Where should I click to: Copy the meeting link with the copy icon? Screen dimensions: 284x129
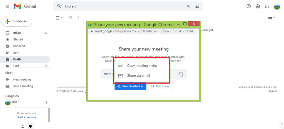pos(181,74)
